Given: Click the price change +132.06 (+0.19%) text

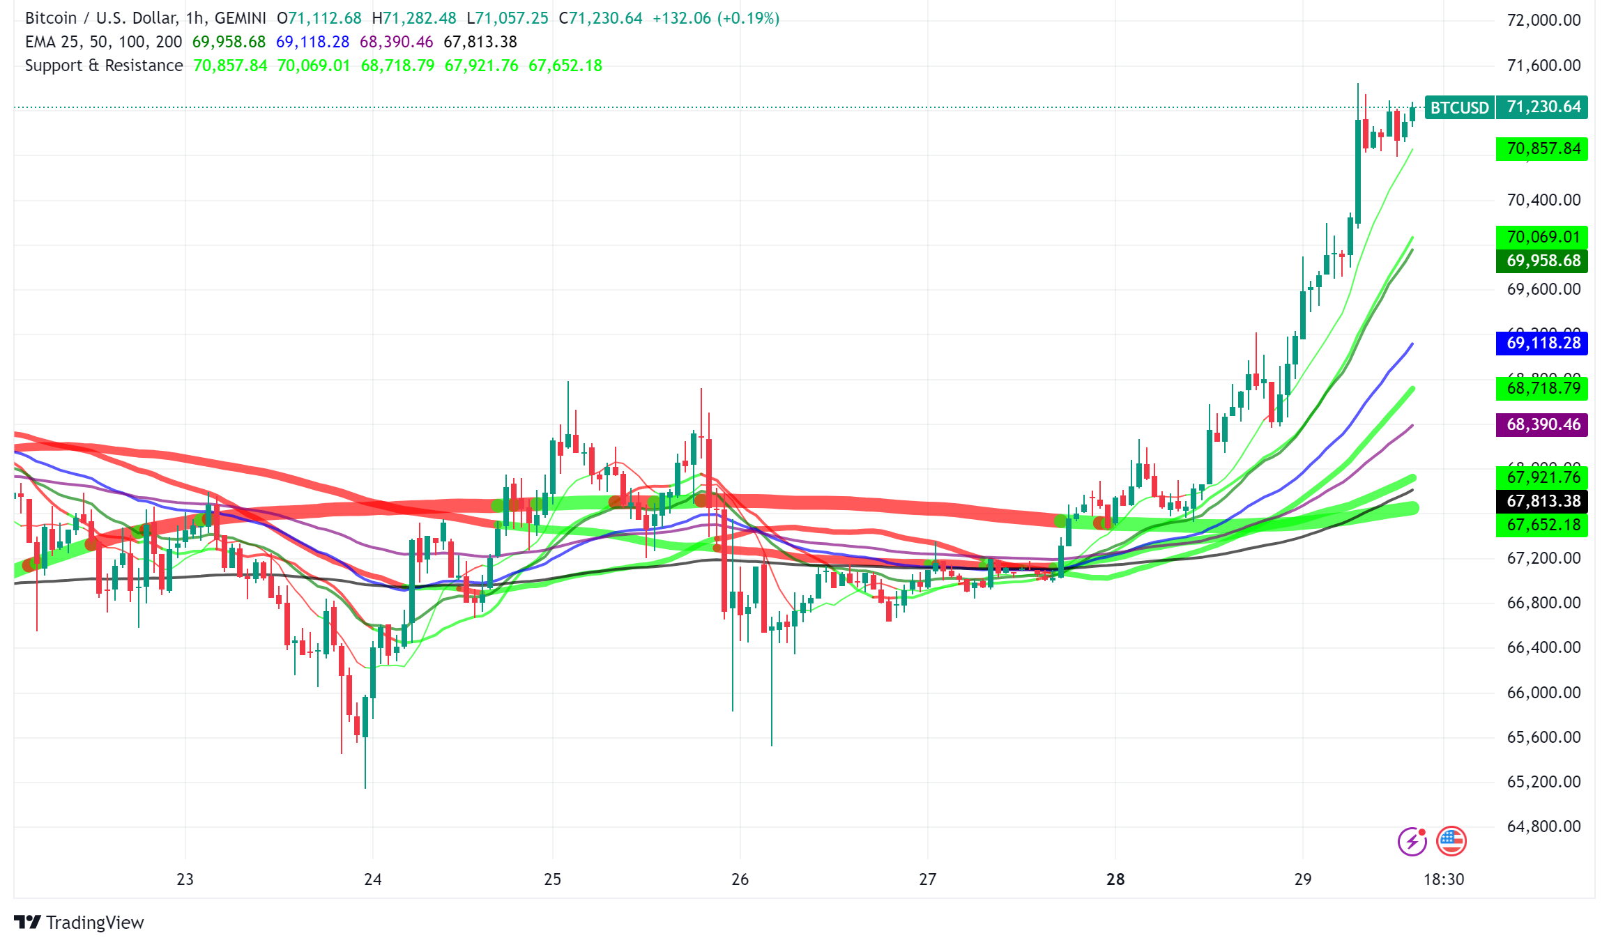Looking at the screenshot, I should [x=716, y=18].
